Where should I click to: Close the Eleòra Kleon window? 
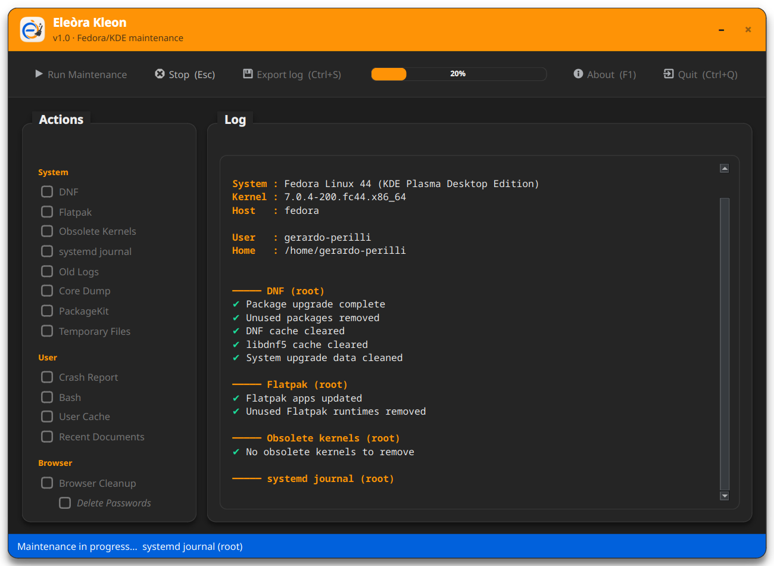pos(748,30)
